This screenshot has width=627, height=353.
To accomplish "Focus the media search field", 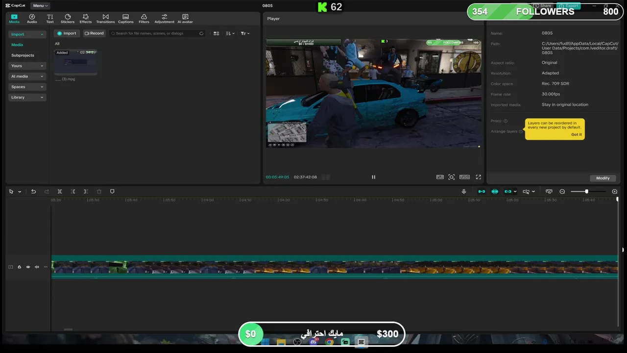I will tap(157, 33).
